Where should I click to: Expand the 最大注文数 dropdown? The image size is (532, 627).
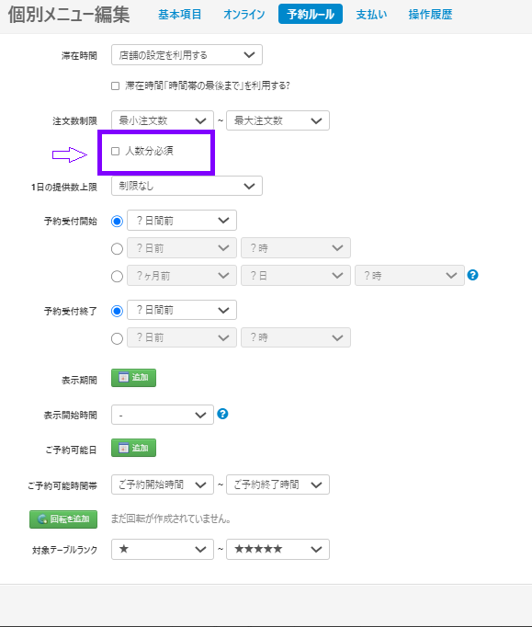point(277,120)
